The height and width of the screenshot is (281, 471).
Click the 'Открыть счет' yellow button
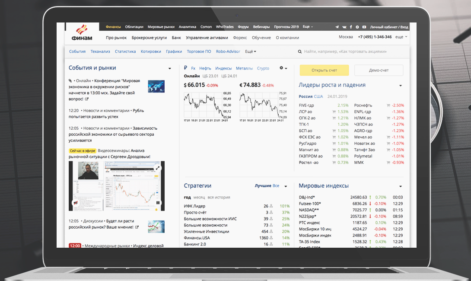pyautogui.click(x=324, y=70)
